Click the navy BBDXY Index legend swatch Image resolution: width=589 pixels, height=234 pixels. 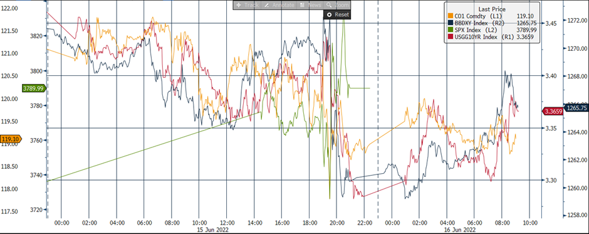[450, 23]
